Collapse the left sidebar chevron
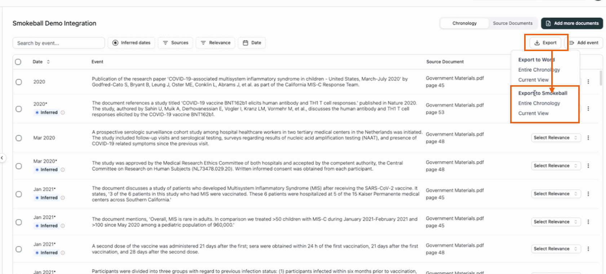Screen dimensions: 606x274 (x=2, y=157)
